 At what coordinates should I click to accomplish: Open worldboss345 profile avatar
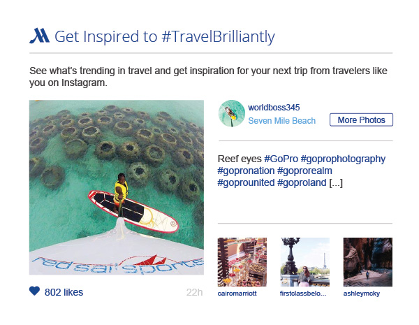tap(231, 113)
